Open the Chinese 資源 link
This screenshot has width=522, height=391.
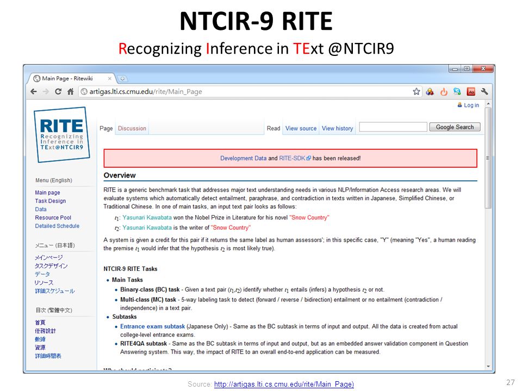point(40,348)
